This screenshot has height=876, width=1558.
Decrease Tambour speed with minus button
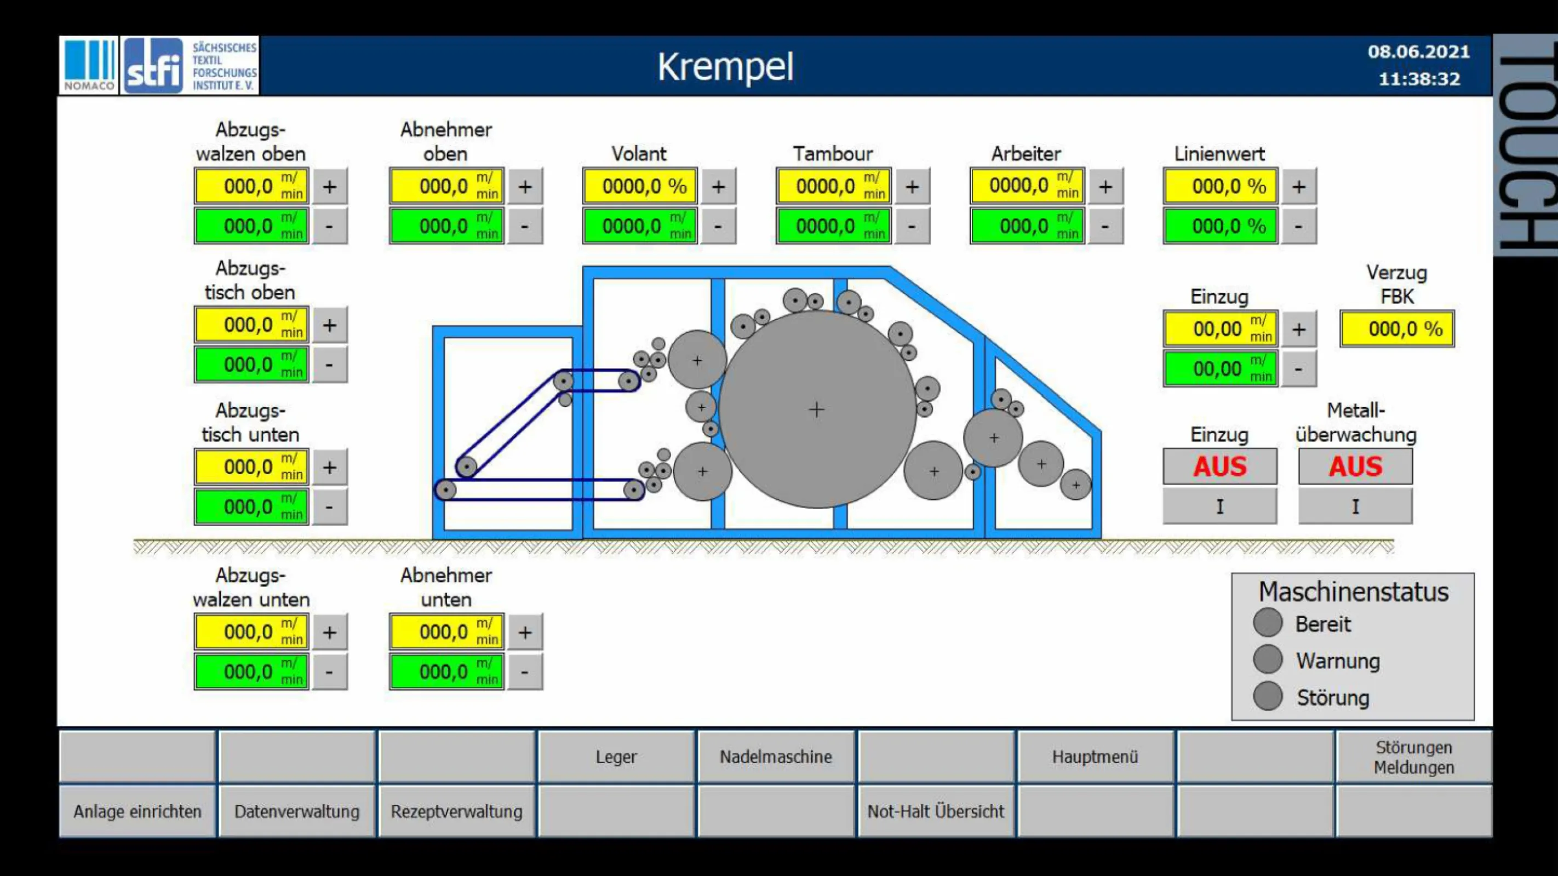912,226
